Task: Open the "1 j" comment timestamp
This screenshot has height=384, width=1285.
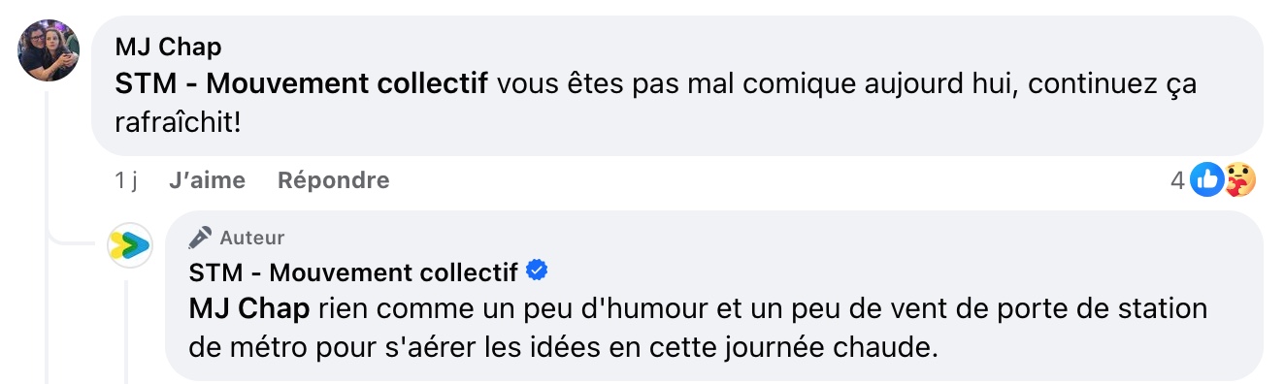Action: (125, 180)
